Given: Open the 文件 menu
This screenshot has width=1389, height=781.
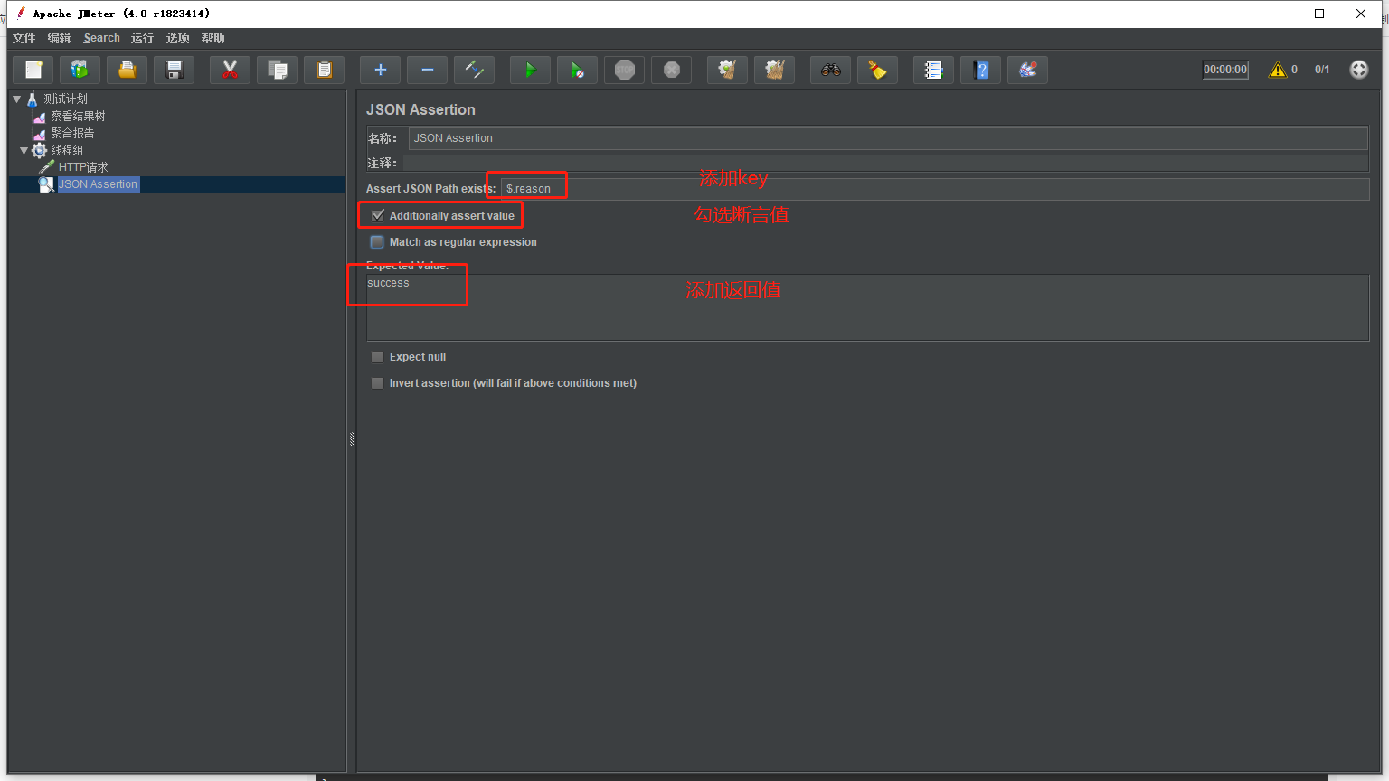Looking at the screenshot, I should point(24,38).
